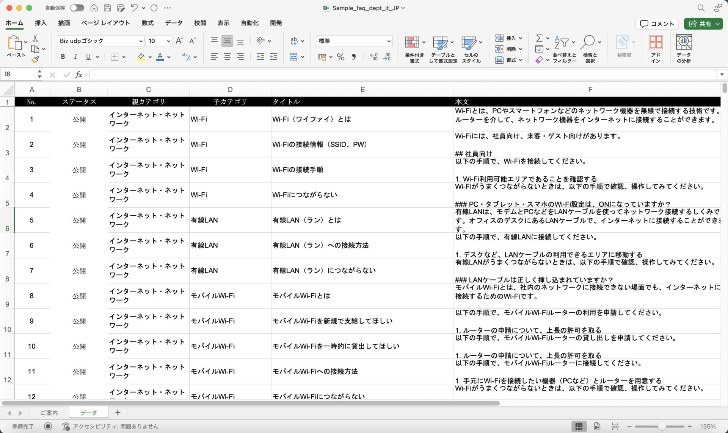Viewport: 728px width, 433px height.
Task: Switch to the ご案内 sheet tab
Action: click(49, 413)
